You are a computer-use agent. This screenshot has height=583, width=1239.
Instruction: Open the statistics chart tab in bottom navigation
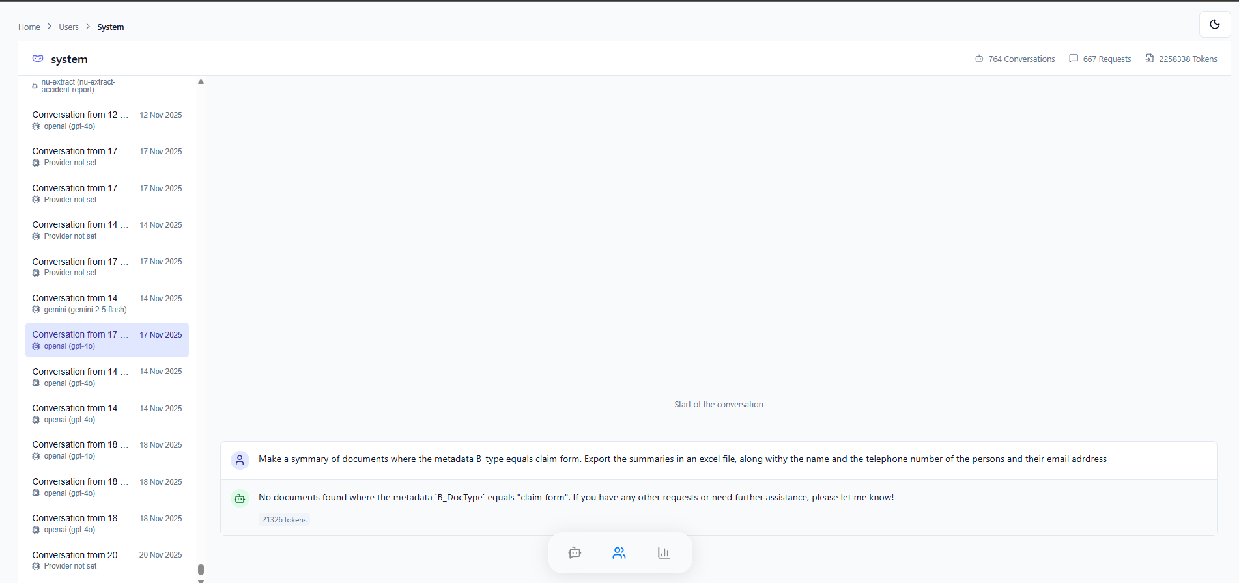tap(663, 553)
